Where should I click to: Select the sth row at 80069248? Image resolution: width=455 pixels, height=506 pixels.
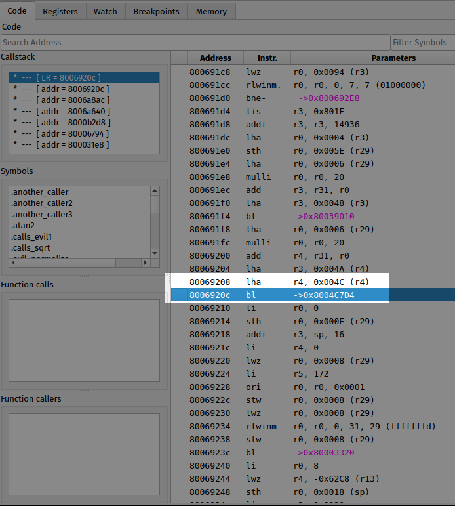click(x=313, y=492)
